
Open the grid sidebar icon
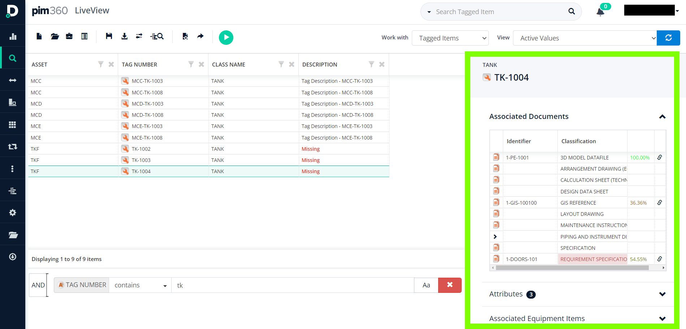(13, 124)
